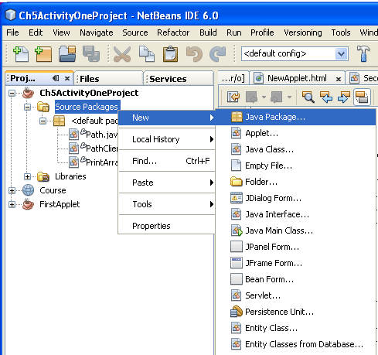Select Folder... in New submenu
The image size is (378, 355).
[x=296, y=182]
